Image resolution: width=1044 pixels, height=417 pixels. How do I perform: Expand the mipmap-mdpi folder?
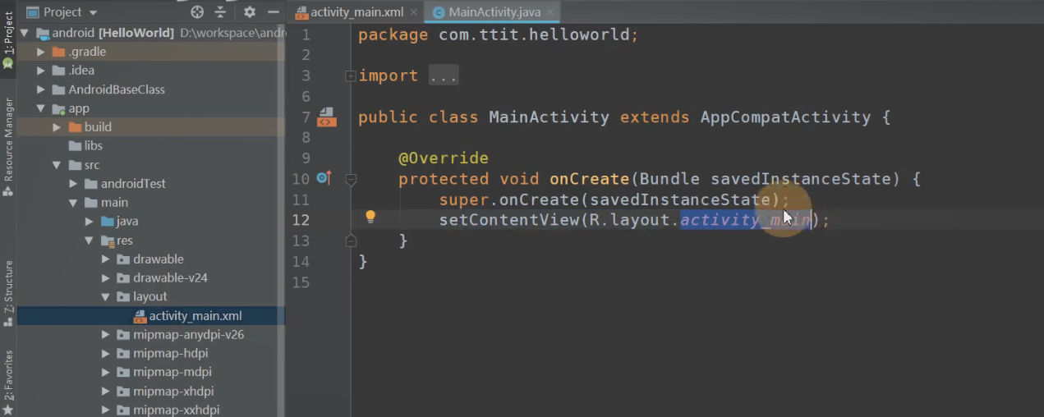pos(106,373)
